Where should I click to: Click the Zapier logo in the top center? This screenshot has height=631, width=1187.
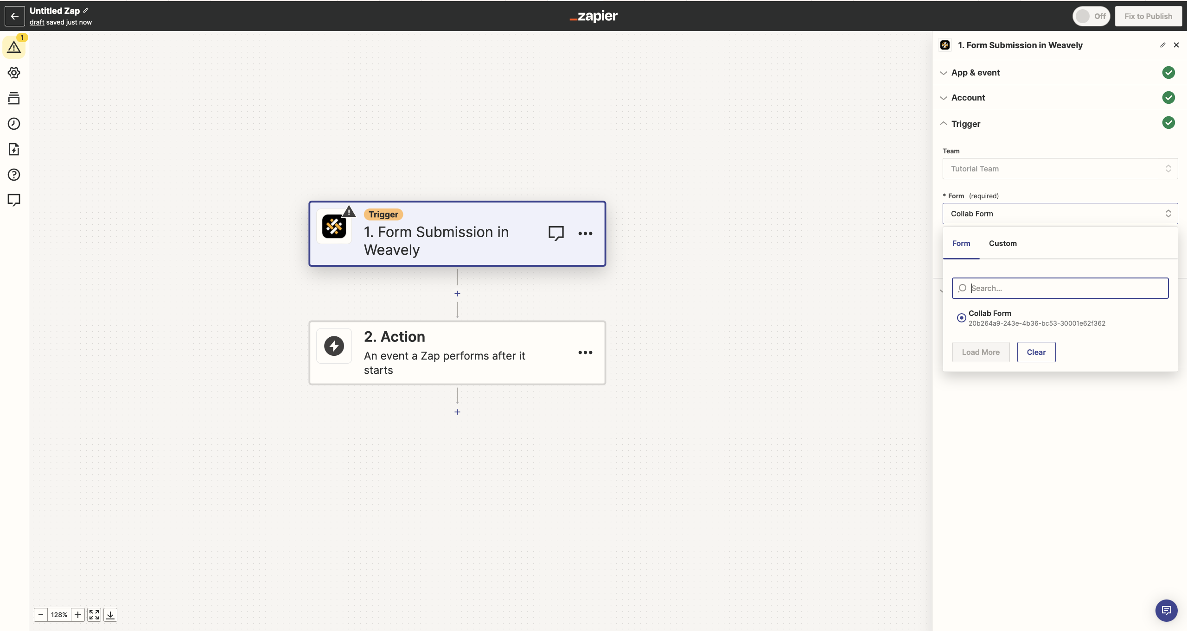click(x=593, y=17)
